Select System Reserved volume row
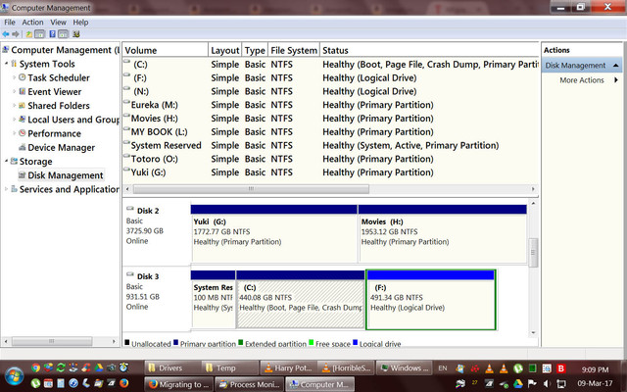This screenshot has width=627, height=392. click(330, 145)
